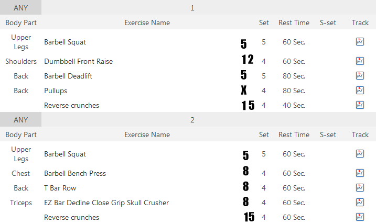Open track icon for first Barbell Squat
The width and height of the screenshot is (376, 224).
point(360,42)
